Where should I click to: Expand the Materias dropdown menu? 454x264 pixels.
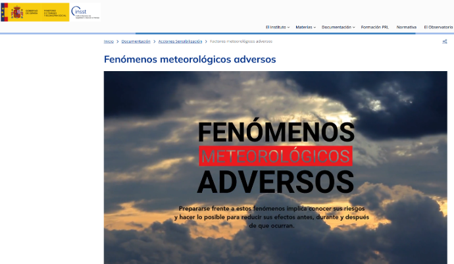click(x=305, y=27)
